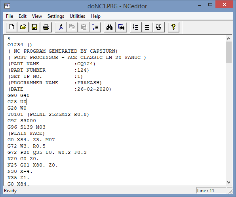Click the compare files icon
This screenshot has height=197, width=236.
(x=159, y=27)
